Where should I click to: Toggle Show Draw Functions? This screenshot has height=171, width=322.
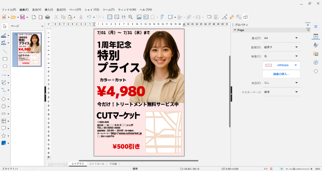pos(246,17)
